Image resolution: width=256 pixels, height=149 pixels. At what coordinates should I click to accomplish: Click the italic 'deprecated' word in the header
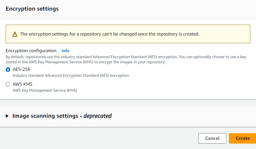97,116
